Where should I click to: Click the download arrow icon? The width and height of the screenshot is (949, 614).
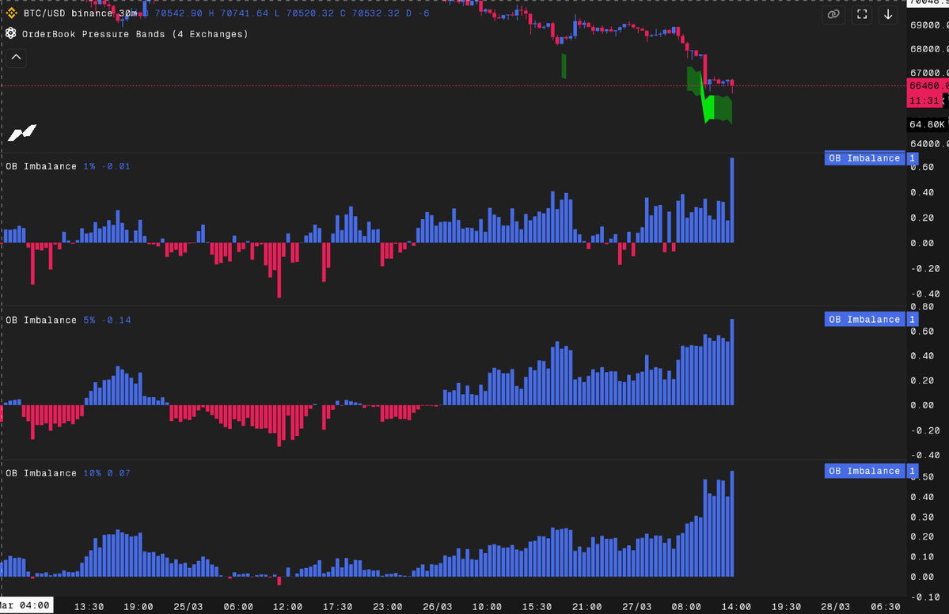pyautogui.click(x=888, y=14)
